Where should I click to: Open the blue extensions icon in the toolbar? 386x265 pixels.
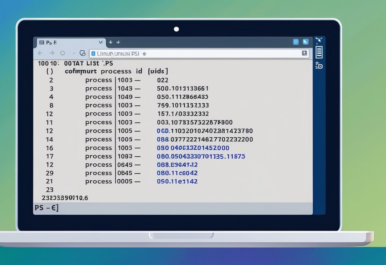[296, 42]
